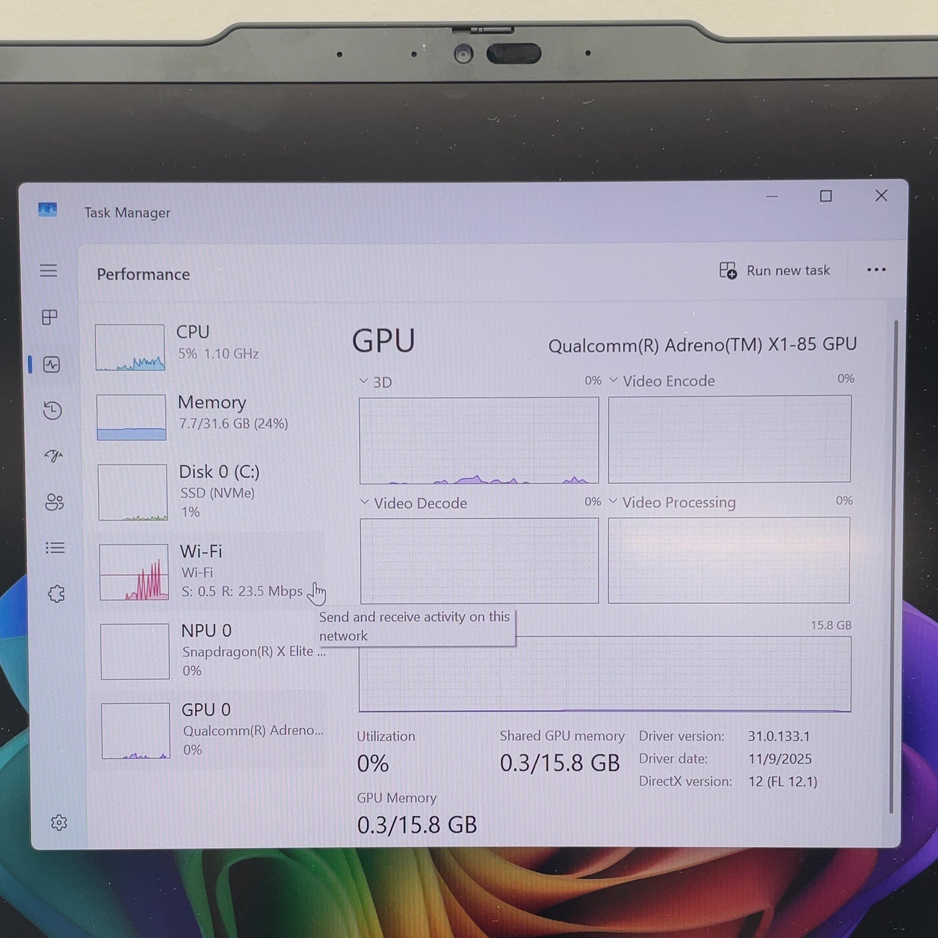Click the vertical scrollbar in GPU pane
This screenshot has width=938, height=938.
click(x=895, y=566)
